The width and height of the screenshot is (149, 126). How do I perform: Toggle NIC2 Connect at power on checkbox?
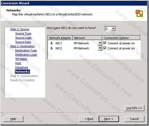coord(105,48)
